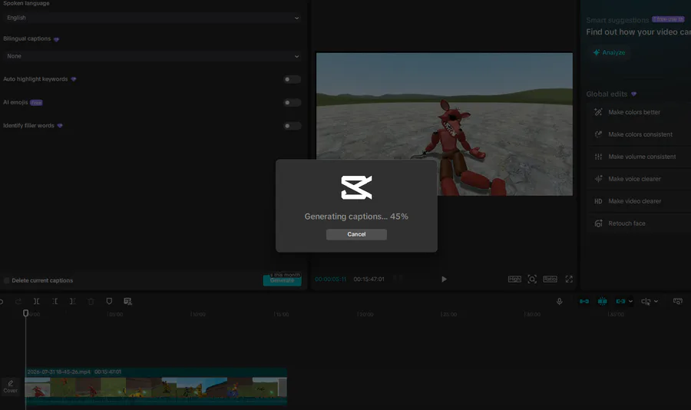This screenshot has height=410, width=691.
Task: Click the preview zoom-to-fit scan icon
Action: pos(532,279)
